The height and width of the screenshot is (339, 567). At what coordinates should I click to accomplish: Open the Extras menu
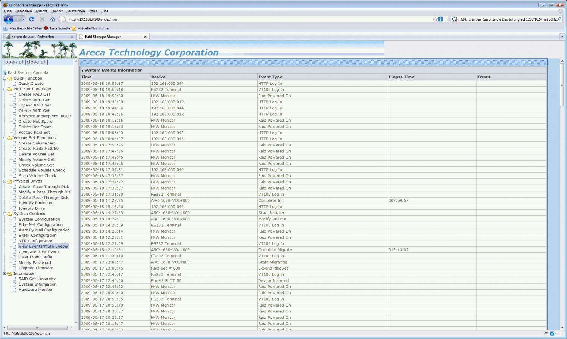(x=93, y=11)
